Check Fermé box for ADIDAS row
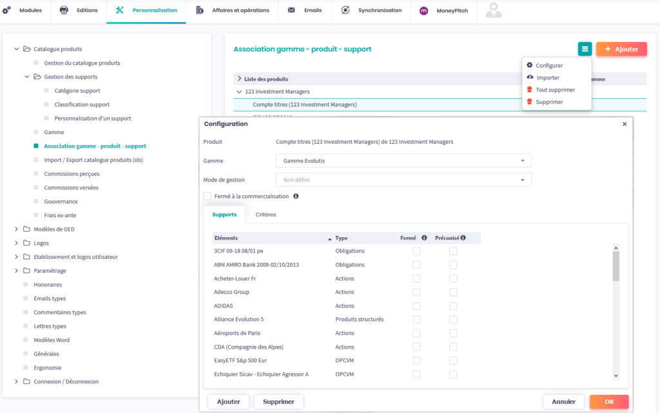Screen dimensions: 660x413 click(416, 306)
